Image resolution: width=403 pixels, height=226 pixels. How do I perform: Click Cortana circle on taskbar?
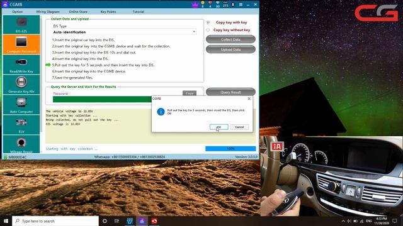(105, 221)
